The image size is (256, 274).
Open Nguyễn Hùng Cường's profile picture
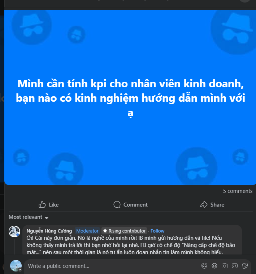click(x=14, y=231)
